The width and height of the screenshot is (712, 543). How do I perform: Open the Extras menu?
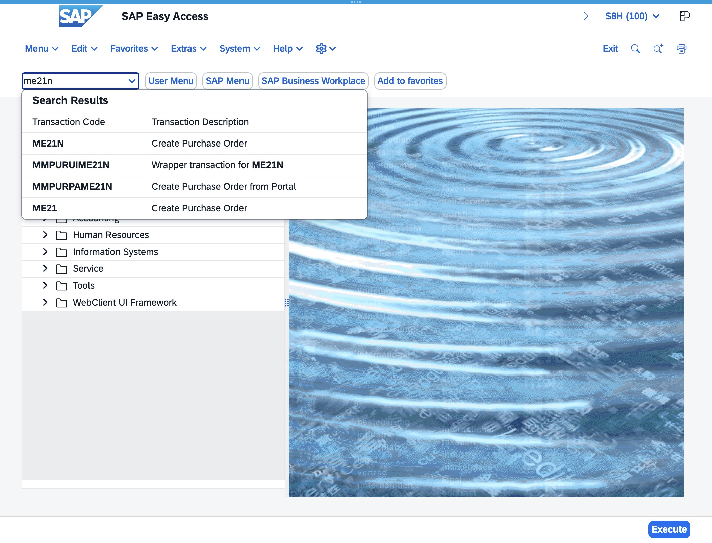189,49
